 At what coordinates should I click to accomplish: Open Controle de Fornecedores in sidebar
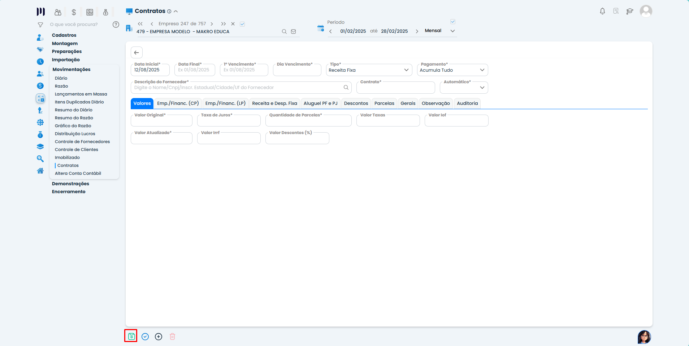82,142
